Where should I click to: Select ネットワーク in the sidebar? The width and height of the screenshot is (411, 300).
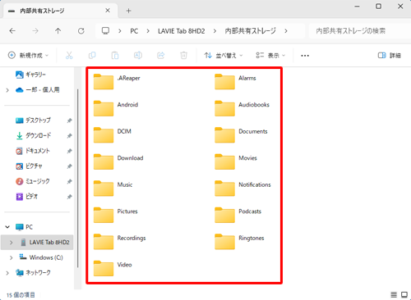[38, 273]
